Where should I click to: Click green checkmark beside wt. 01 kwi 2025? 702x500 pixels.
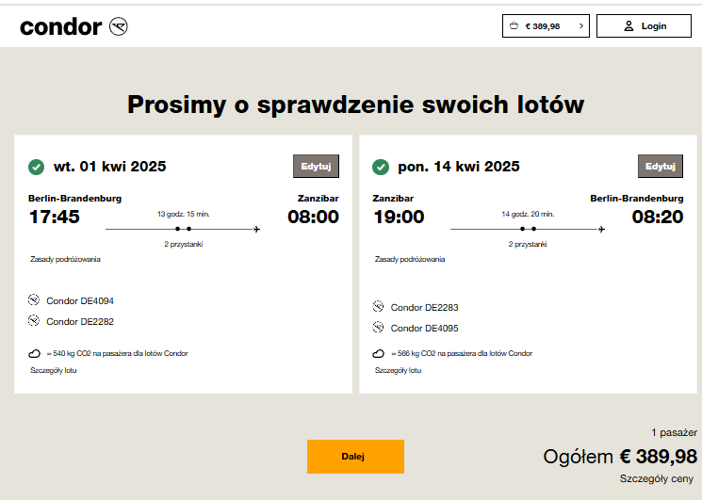point(36,168)
